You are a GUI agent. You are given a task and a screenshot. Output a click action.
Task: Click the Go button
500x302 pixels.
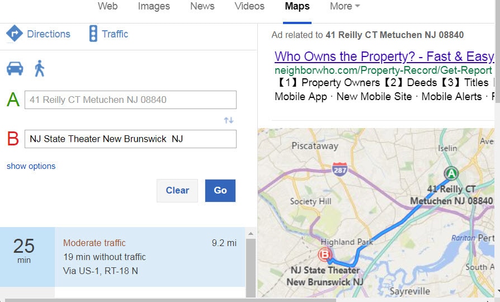220,190
